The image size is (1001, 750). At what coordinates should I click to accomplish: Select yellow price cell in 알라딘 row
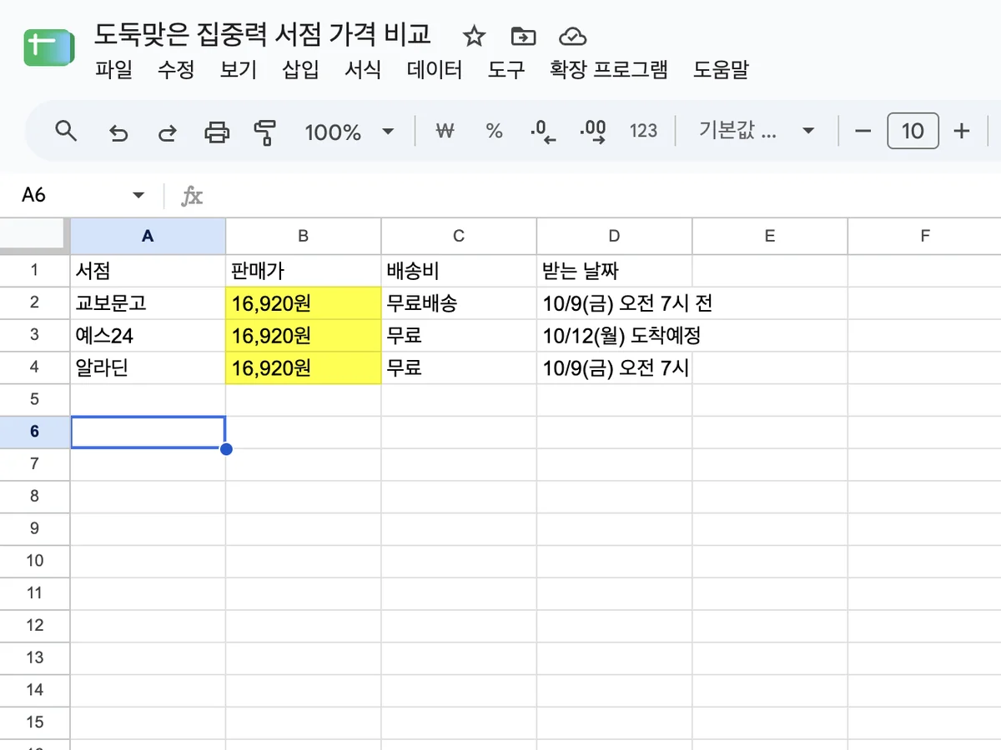pos(304,367)
